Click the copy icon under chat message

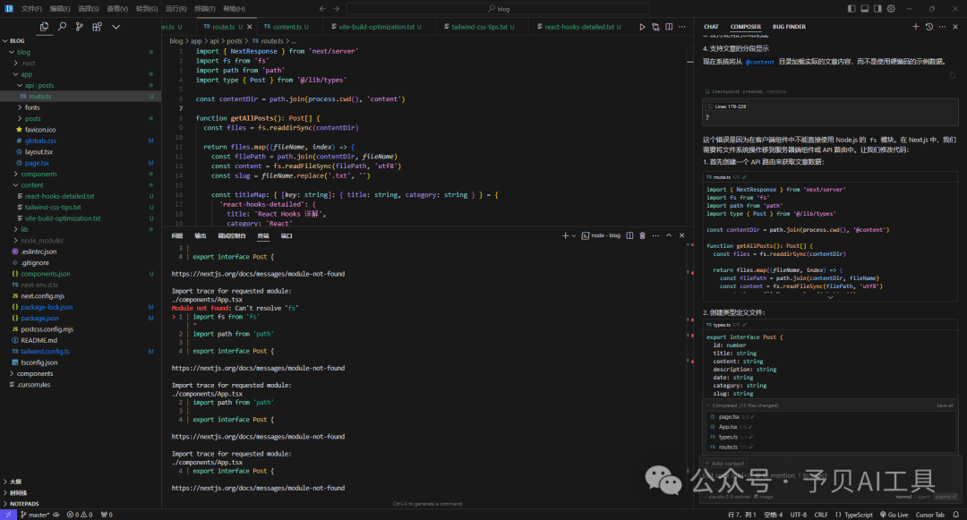pos(952,75)
